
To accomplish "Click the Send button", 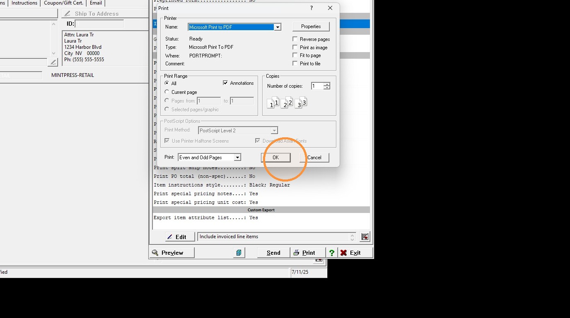I will tap(273, 253).
